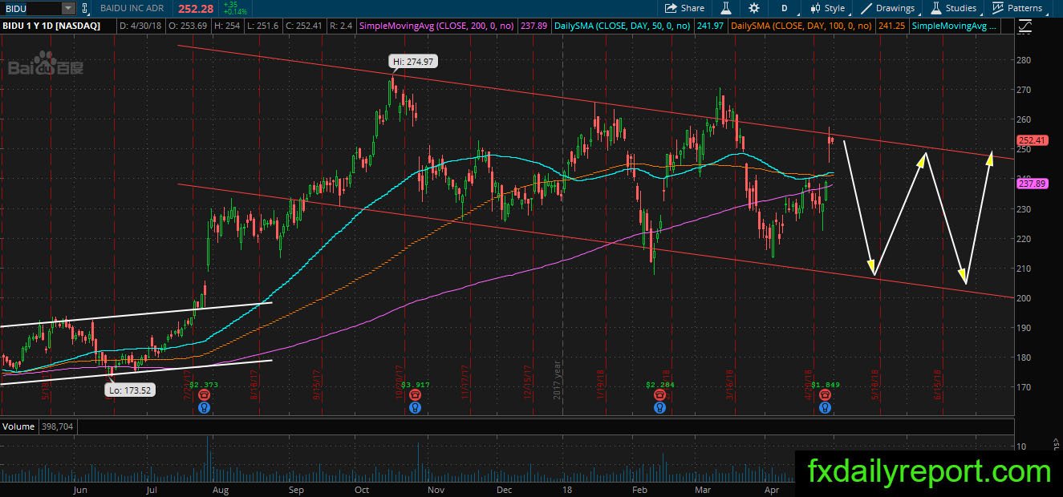
Task: Click the Share button
Action: [x=684, y=8]
